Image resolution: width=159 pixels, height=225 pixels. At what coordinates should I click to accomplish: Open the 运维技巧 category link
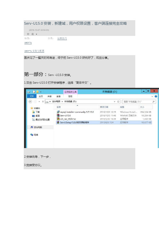point(62,38)
